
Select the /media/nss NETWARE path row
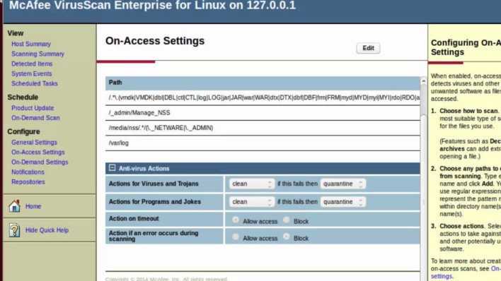point(263,128)
